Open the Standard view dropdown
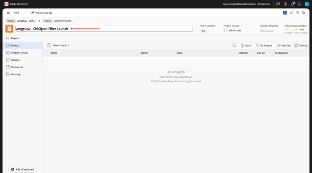 pos(284,45)
